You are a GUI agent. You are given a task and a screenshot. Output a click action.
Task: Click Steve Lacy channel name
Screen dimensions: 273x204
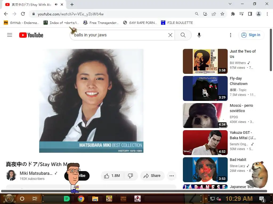coord(237,166)
